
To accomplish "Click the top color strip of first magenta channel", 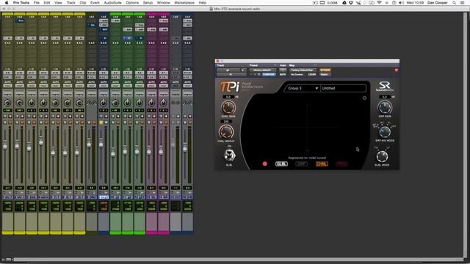I will 151,14.
